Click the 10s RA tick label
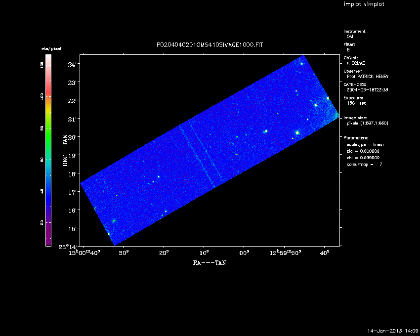Image resolution: width=420 pixels, height=336 pixels. [204, 252]
